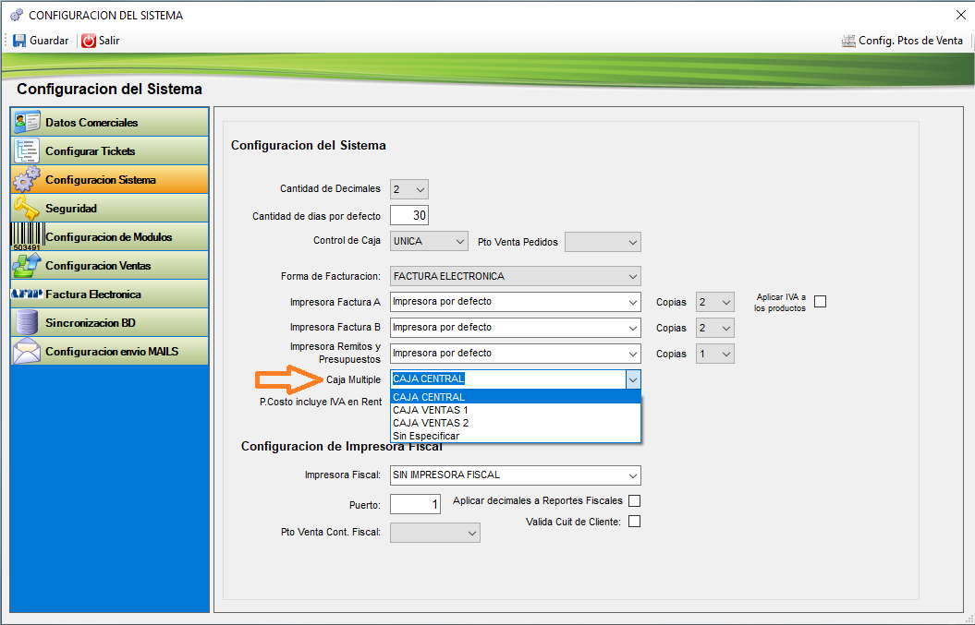Click the Configurar Tickets icon
This screenshot has width=975, height=625.
[x=27, y=151]
